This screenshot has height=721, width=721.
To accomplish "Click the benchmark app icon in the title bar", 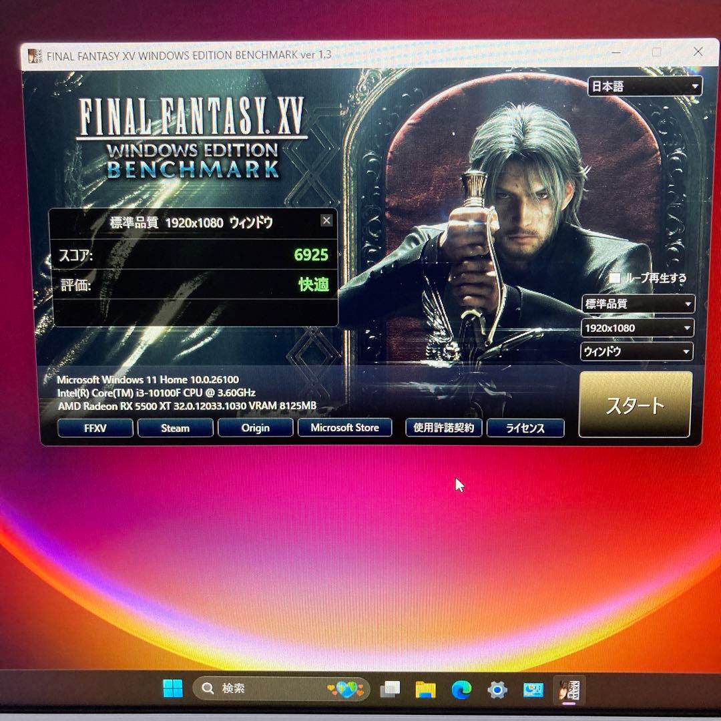I will [x=33, y=55].
